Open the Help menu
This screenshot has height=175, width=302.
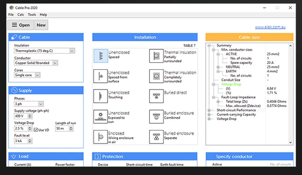43,15
